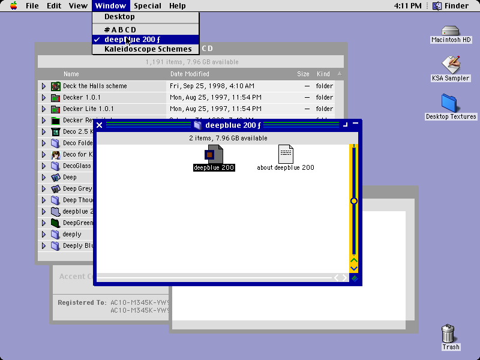
Task: Click the date Fri, Sep 25, 1998, 4:10 AM
Action: click(x=212, y=86)
